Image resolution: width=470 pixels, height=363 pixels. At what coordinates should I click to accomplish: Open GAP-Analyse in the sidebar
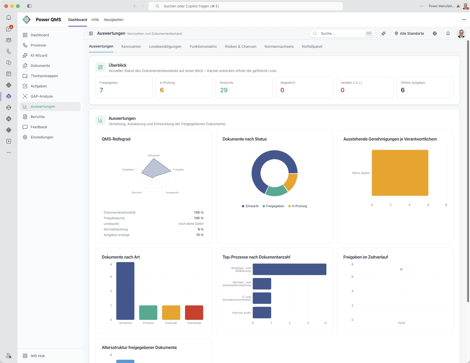[x=50, y=96]
